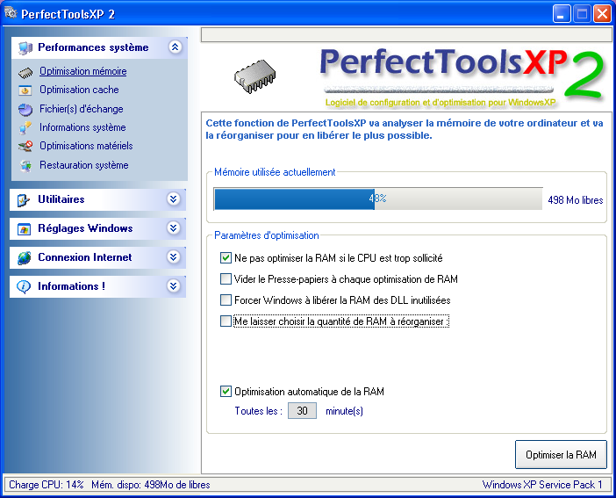The height and width of the screenshot is (498, 616).
Task: Expand the Utilitaires section chevron
Action: click(x=173, y=199)
